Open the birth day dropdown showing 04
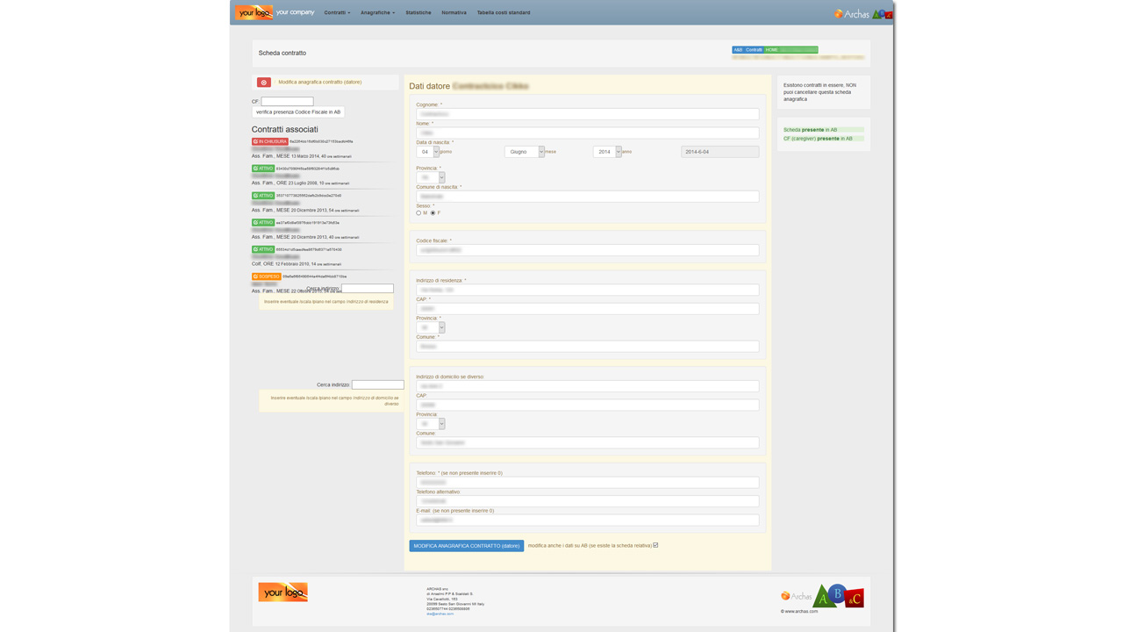Screen dimensions: 1123x632 pyautogui.click(x=427, y=152)
